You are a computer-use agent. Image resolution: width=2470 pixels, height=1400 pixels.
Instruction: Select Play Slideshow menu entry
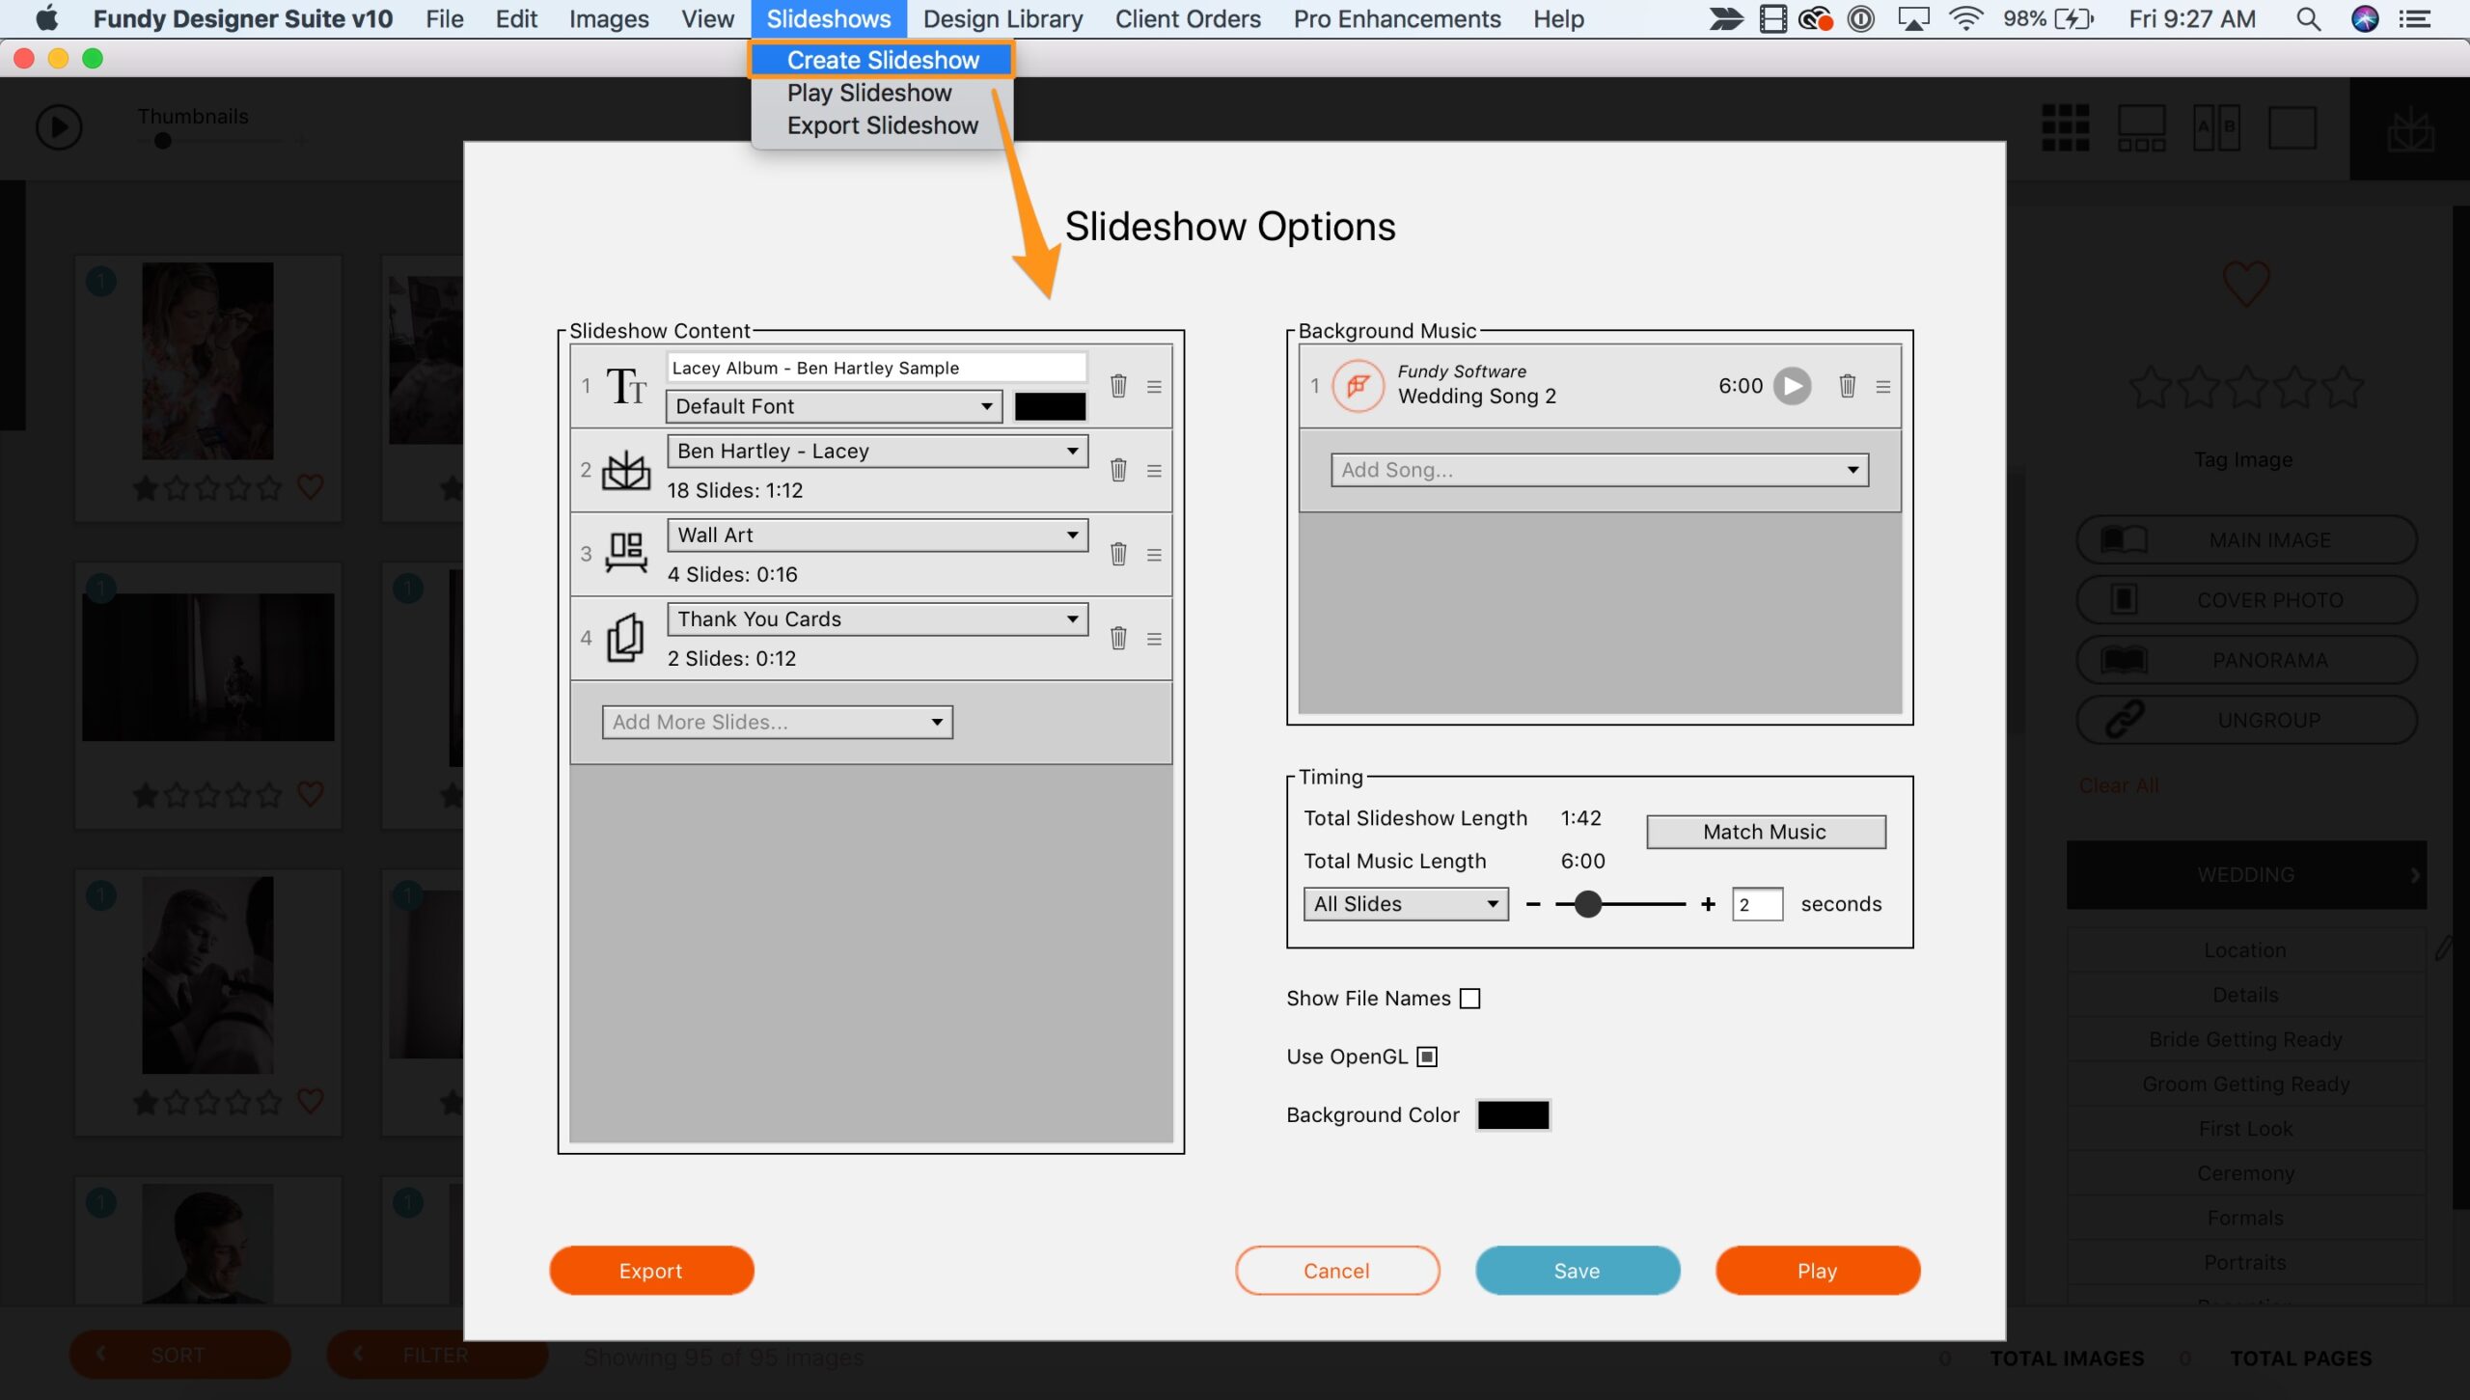[869, 93]
